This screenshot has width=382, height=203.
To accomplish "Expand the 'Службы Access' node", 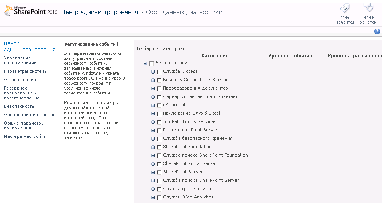I will [x=153, y=72].
